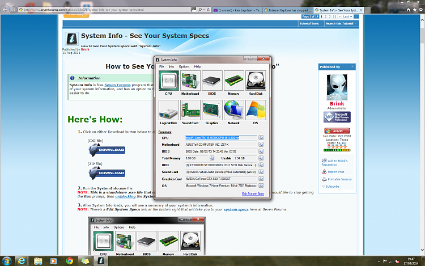Open the browser search dropdown arrow

[x=204, y=10]
